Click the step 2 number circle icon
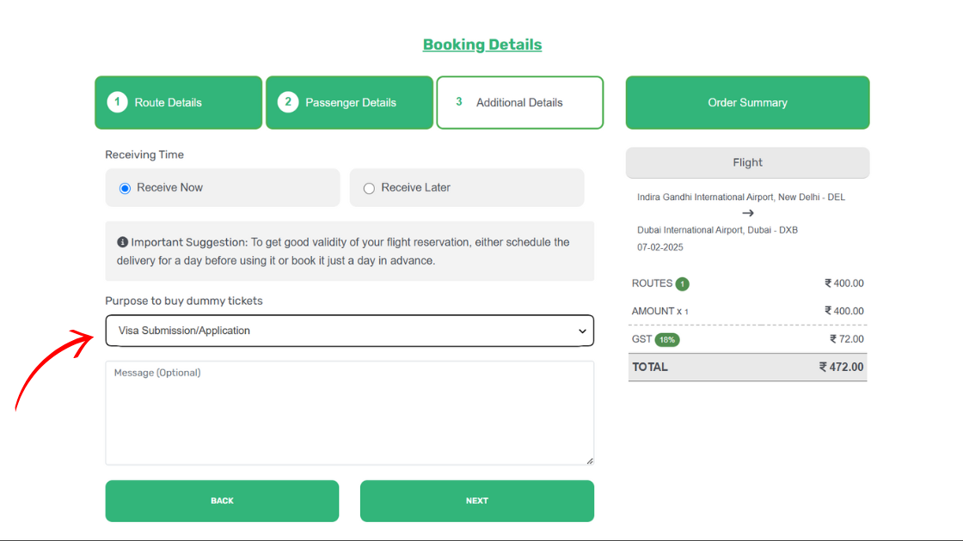963x541 pixels. (x=288, y=102)
